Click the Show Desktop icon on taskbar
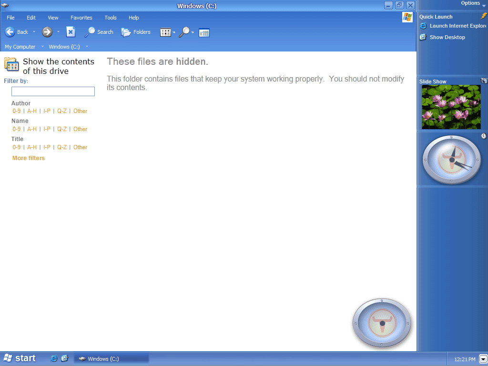The height and width of the screenshot is (366, 488). [x=64, y=358]
